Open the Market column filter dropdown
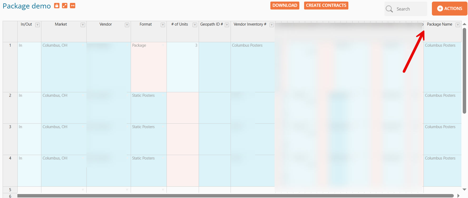The width and height of the screenshot is (468, 198). [83, 25]
